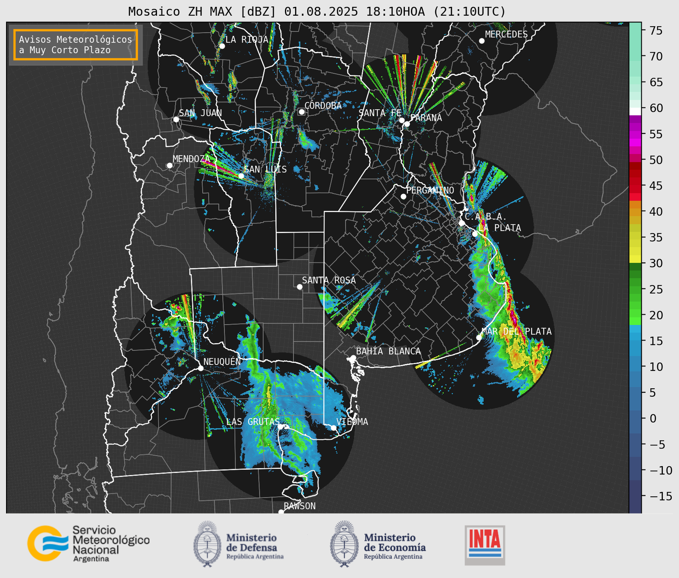Click the CÓRDOBA city marker dot
Screen dimensions: 679x578
(x=301, y=112)
